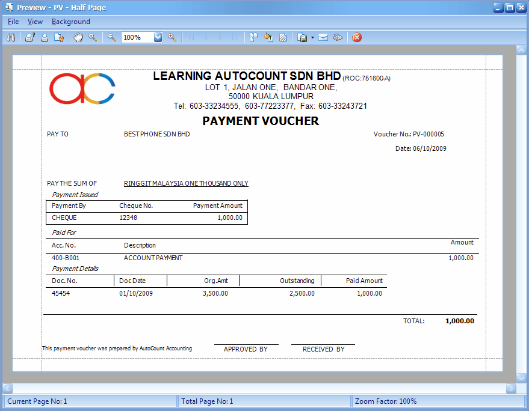Select the Hand tool
The width and height of the screenshot is (529, 411).
[78, 37]
